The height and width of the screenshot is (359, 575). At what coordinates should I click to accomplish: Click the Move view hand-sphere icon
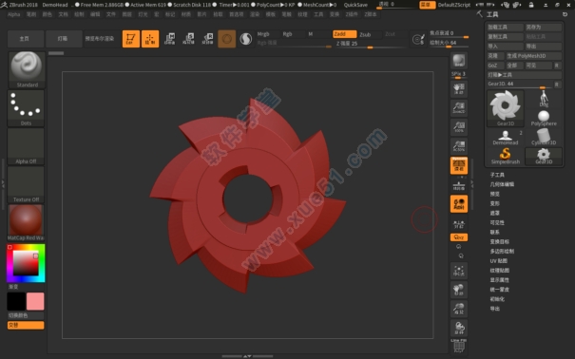(459, 290)
